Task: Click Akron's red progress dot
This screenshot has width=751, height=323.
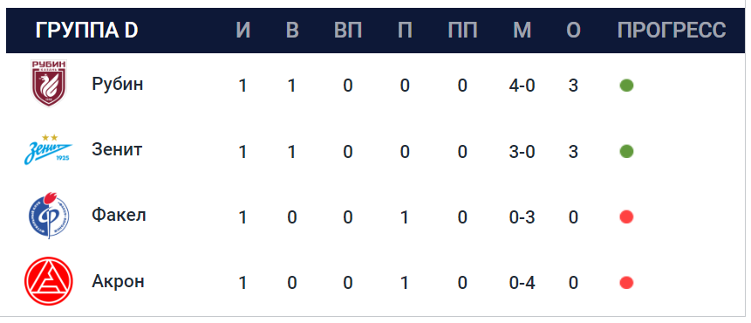Action: tap(626, 283)
